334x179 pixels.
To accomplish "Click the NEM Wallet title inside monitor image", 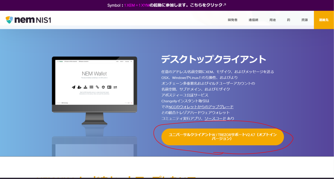I will (94, 74).
